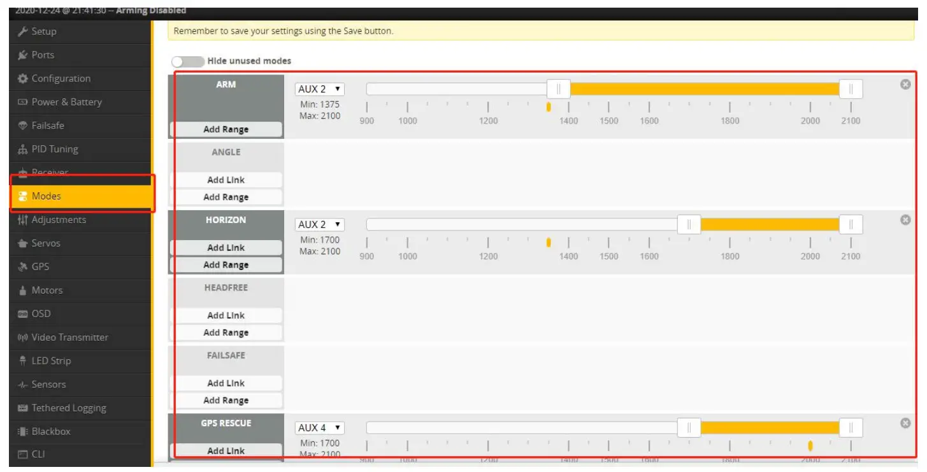This screenshot has width=927, height=472.
Task: Click the Failsafe sidebar icon
Action: 23,125
